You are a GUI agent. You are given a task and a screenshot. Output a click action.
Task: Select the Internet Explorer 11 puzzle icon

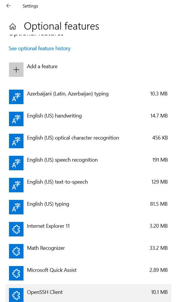16,229
